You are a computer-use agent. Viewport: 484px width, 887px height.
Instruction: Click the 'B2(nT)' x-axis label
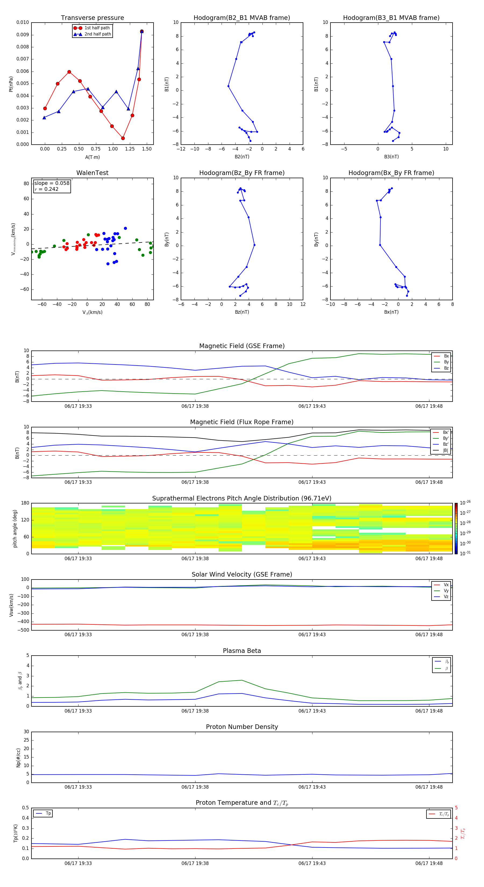(242, 157)
